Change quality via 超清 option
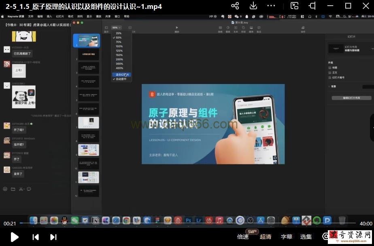 (x=265, y=237)
